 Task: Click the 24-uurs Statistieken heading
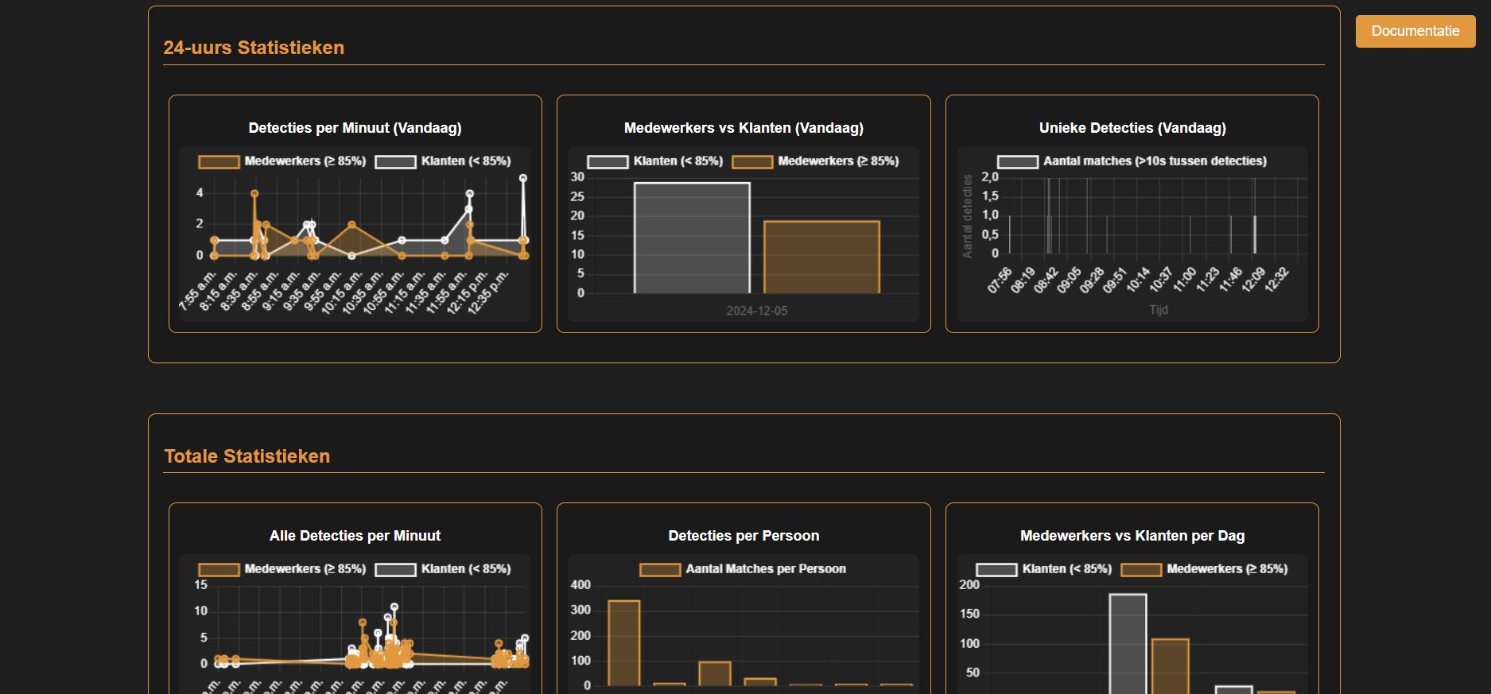(254, 48)
